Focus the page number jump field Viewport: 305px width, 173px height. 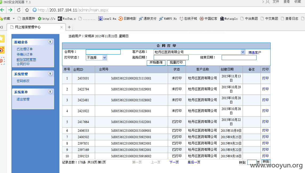click(252, 162)
